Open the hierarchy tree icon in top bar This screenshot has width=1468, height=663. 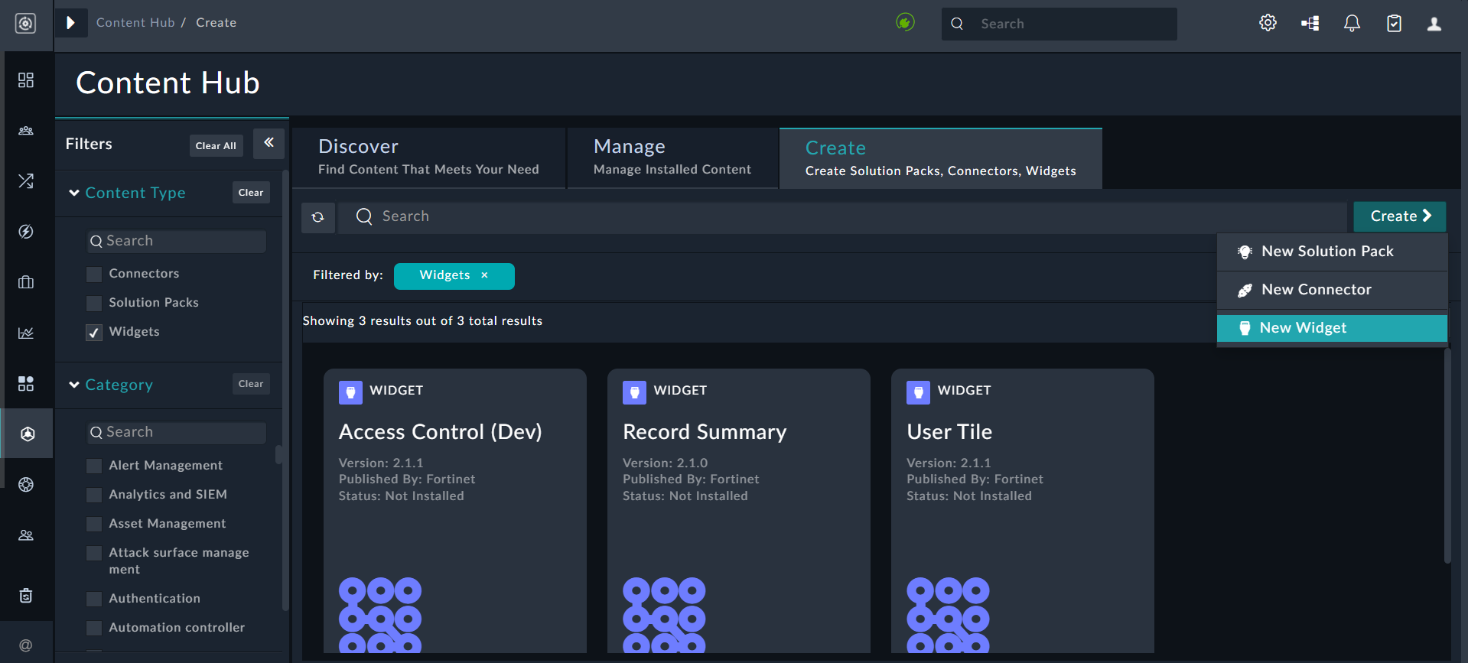[x=1310, y=24]
